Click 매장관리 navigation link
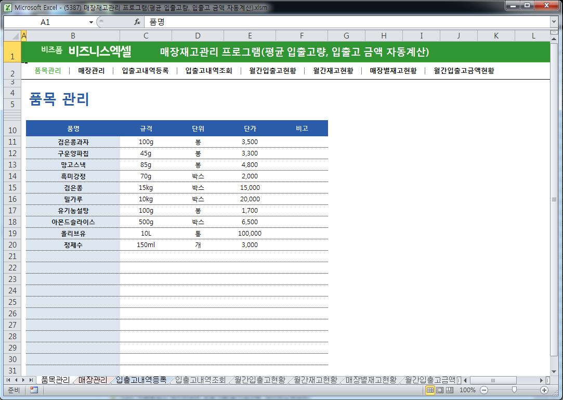The width and height of the screenshot is (563, 400). [x=91, y=71]
